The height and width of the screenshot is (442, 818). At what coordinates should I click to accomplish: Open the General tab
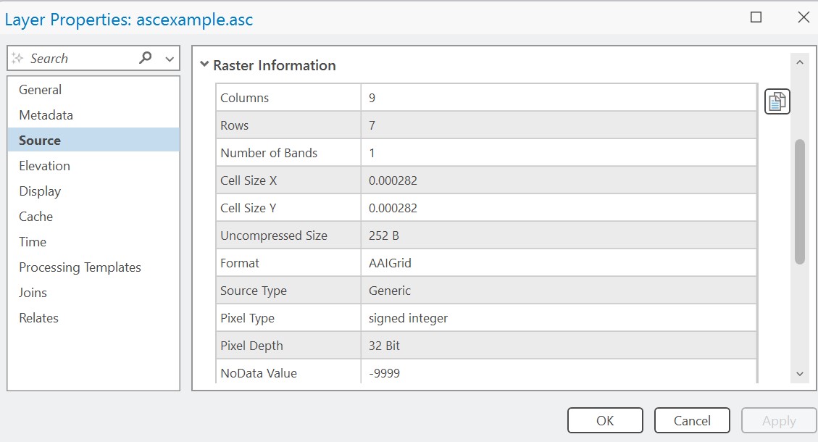(40, 90)
